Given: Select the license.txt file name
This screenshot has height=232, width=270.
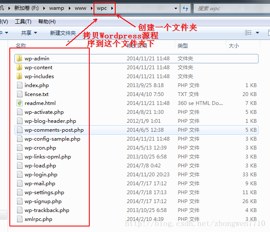Looking at the screenshot, I should [37, 94].
